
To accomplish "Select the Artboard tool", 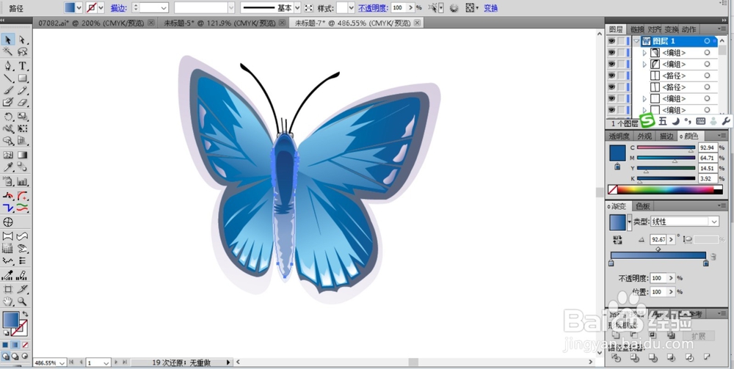I will click(x=8, y=289).
